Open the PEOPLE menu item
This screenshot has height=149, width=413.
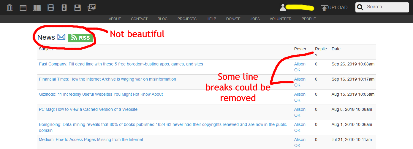309,19
